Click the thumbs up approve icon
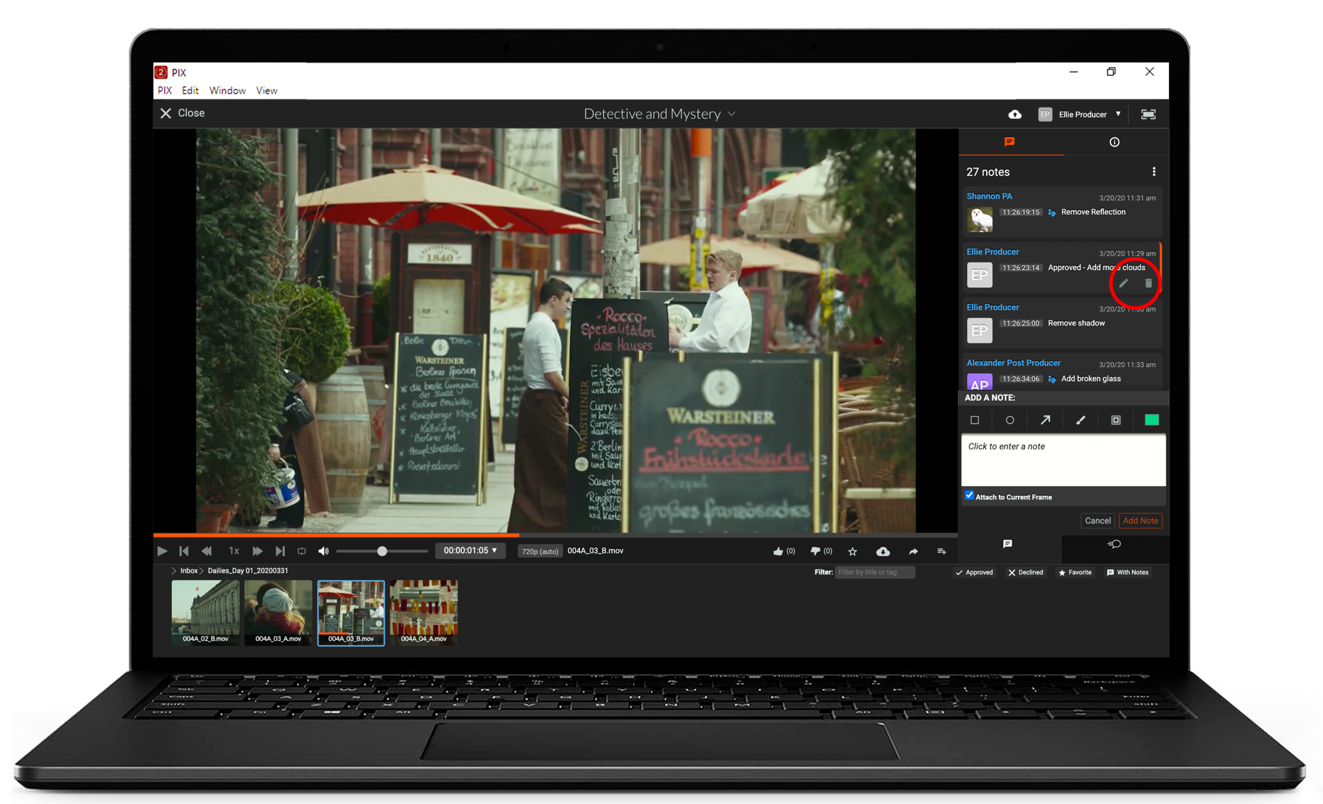This screenshot has height=804, width=1323. 778,551
